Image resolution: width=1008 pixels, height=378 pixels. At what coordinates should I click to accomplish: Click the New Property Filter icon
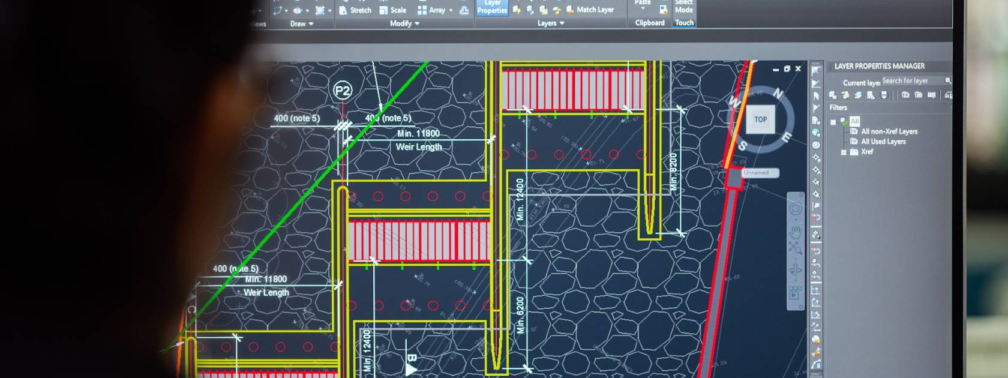click(x=905, y=95)
